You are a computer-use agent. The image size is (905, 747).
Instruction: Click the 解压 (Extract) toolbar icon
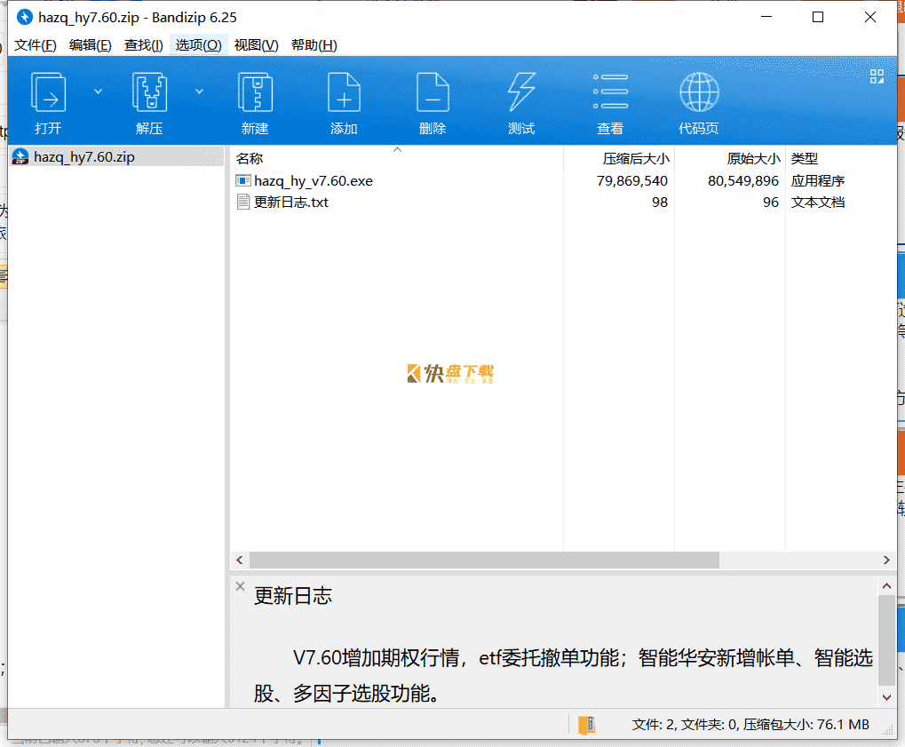[149, 92]
